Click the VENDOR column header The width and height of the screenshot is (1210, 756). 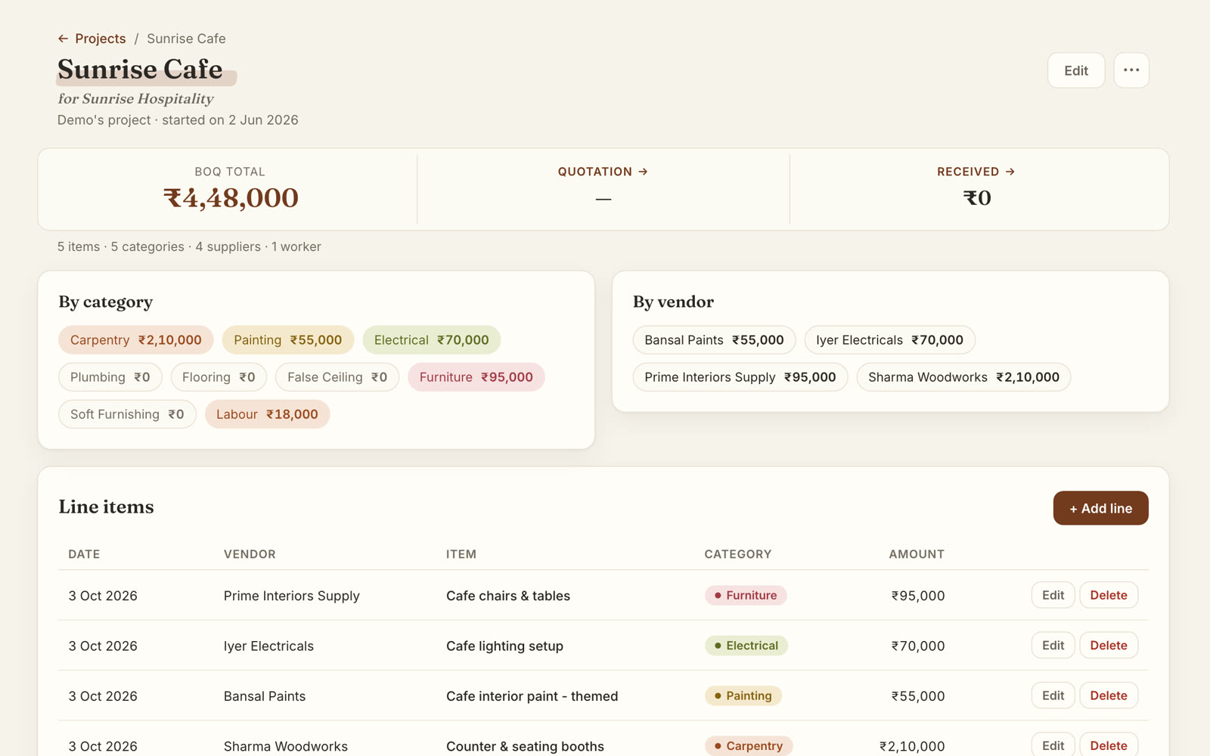coord(250,554)
